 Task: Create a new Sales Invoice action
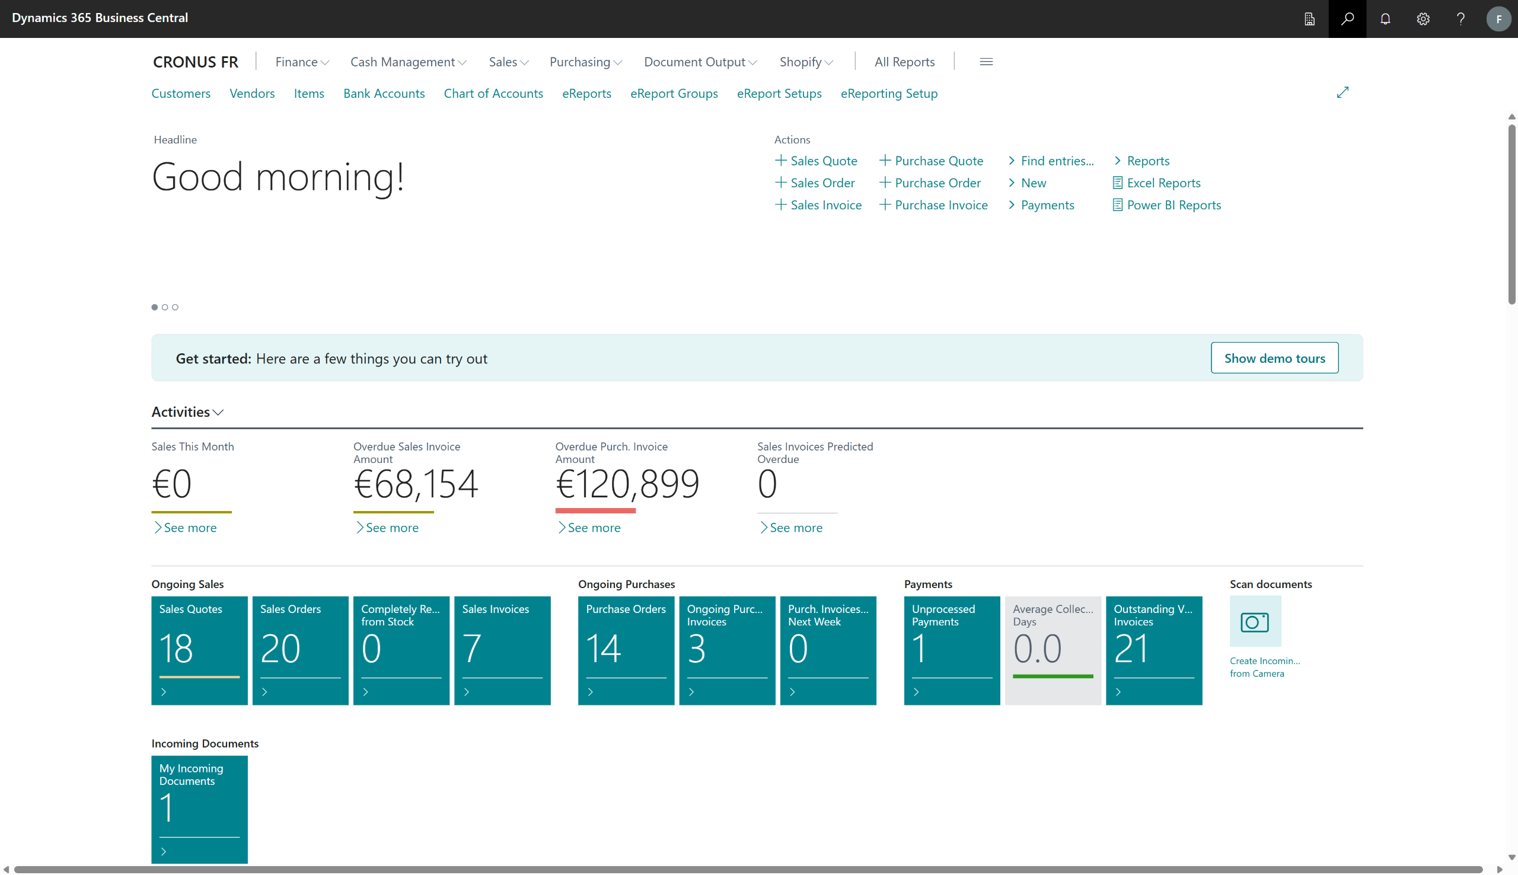point(818,205)
